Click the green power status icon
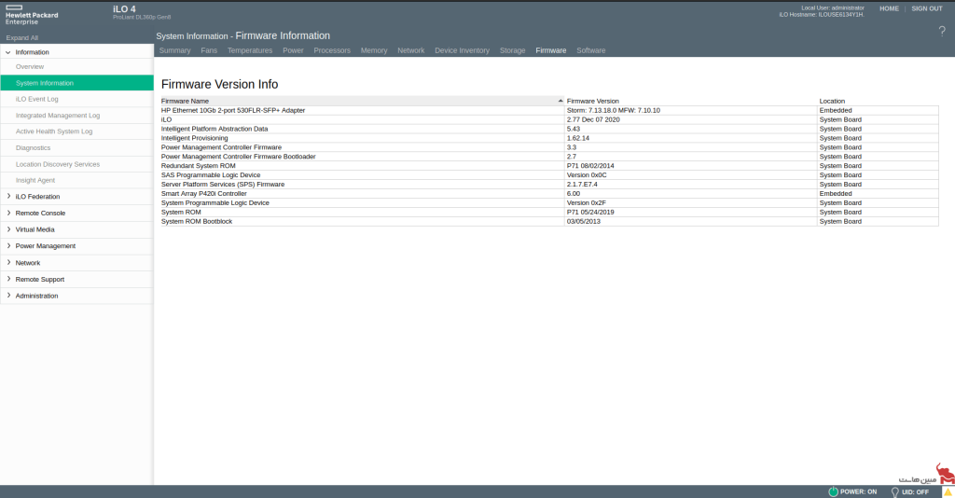Viewport: 955px width, 498px height. 833,491
